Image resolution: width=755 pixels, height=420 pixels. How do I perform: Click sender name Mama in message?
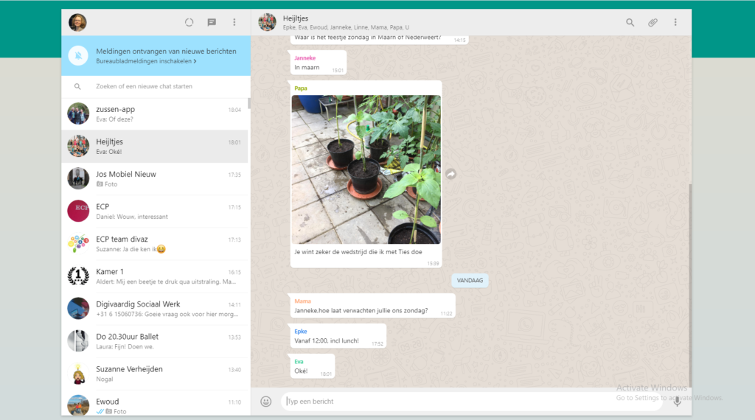tap(302, 301)
